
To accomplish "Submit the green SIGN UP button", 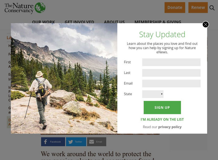I will pyautogui.click(x=162, y=107).
